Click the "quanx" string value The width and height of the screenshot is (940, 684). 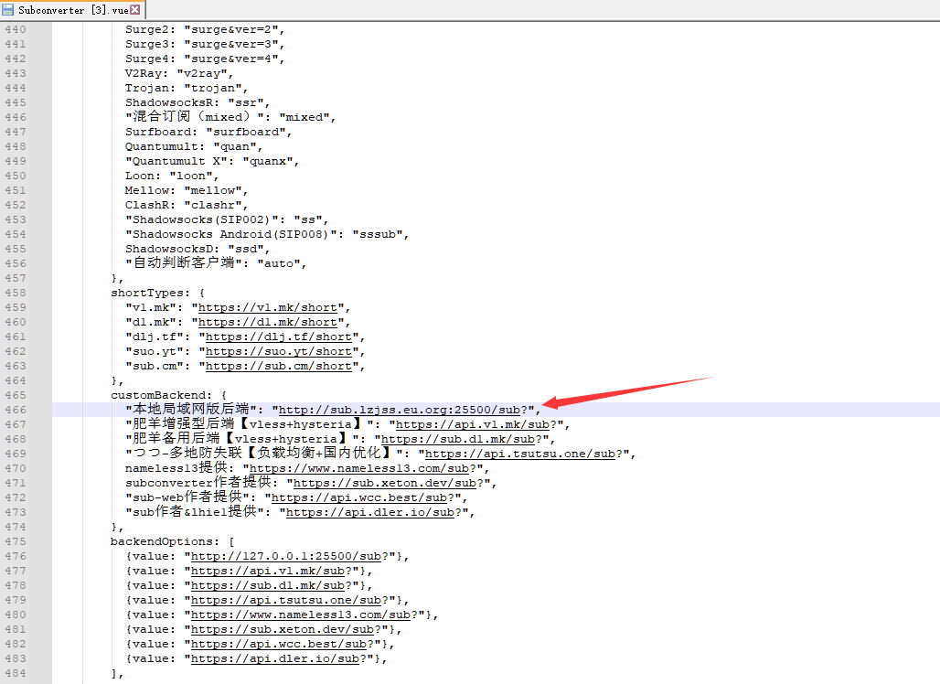267,161
